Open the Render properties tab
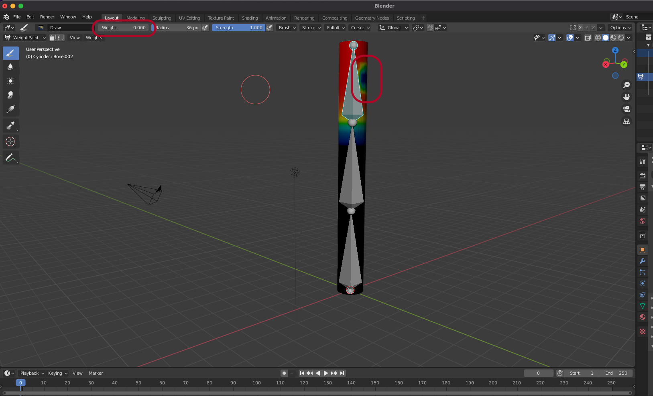 click(643, 176)
